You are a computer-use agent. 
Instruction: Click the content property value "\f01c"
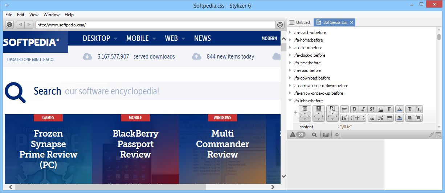tap(346, 127)
